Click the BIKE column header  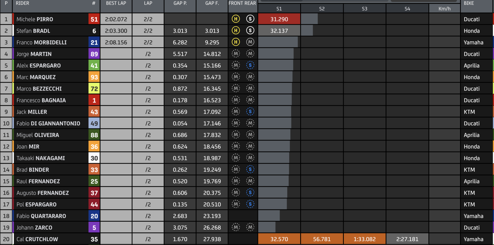coord(469,3)
